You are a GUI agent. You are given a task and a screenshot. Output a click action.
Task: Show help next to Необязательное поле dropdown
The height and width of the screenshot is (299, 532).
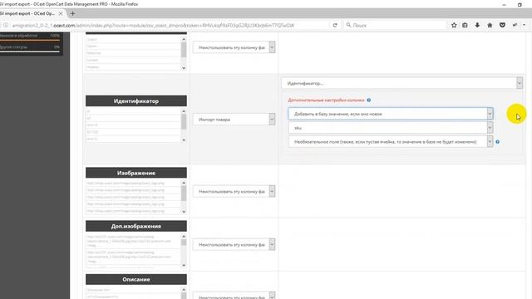(x=497, y=142)
